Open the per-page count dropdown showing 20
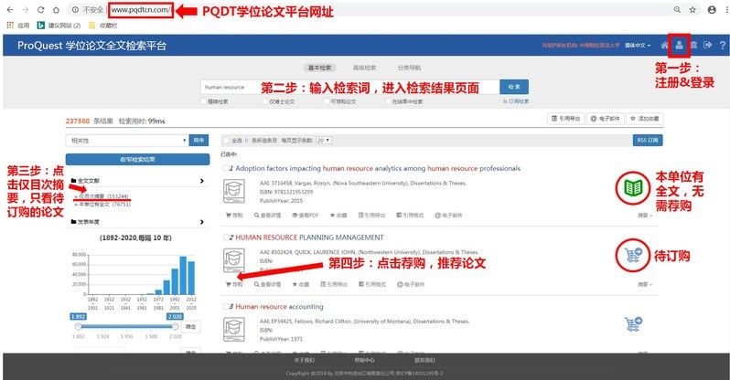Viewport: 730px width, 380px height. [x=324, y=140]
